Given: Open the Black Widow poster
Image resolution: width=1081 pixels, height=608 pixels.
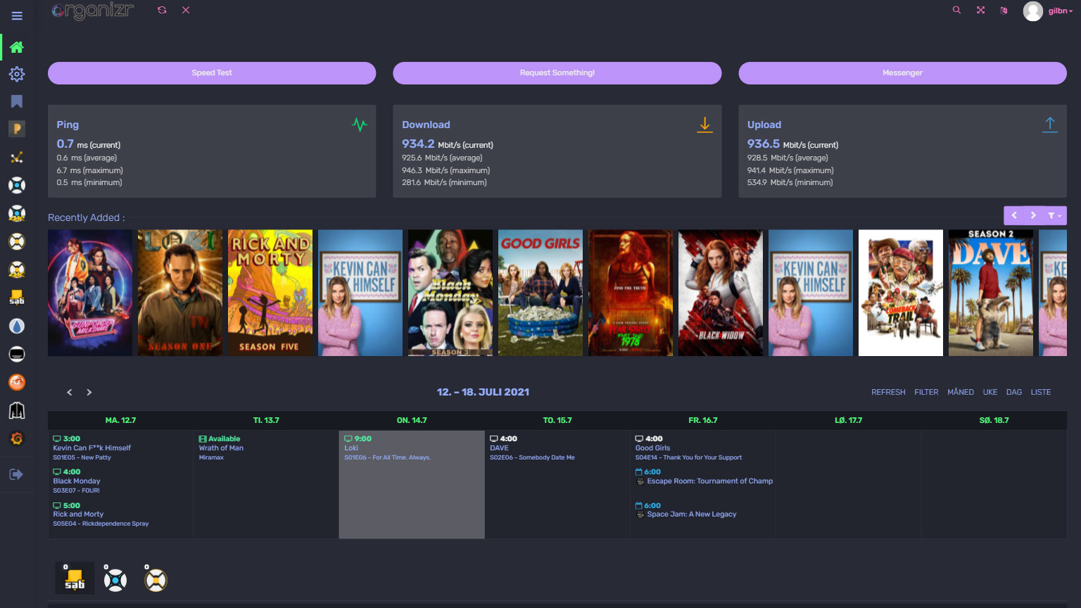Looking at the screenshot, I should coord(720,293).
